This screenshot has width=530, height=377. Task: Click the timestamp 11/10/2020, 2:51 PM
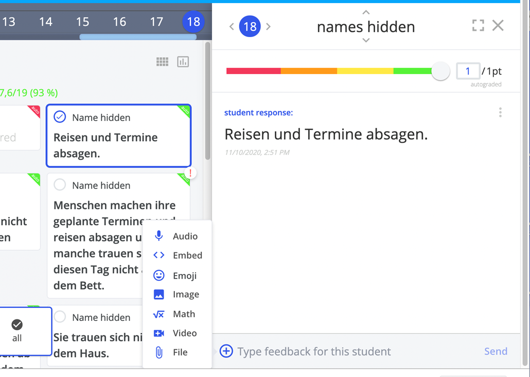click(257, 152)
